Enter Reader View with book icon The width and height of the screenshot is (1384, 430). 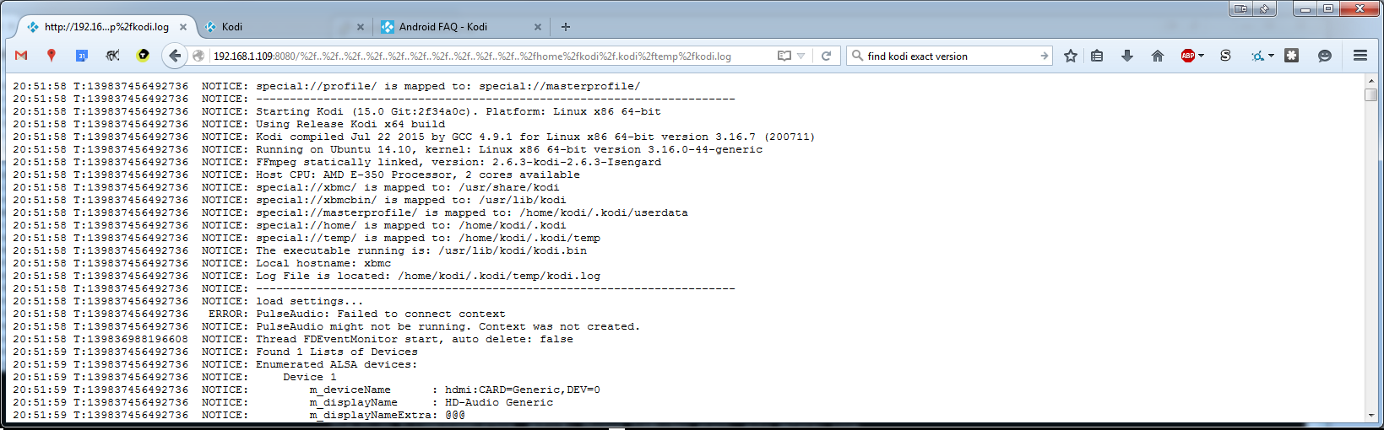pos(784,56)
